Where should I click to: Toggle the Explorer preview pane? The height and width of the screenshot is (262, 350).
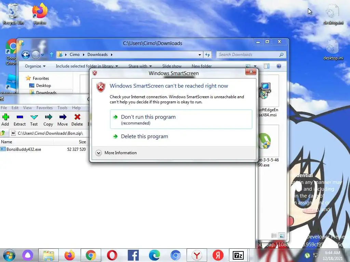tap(267, 66)
